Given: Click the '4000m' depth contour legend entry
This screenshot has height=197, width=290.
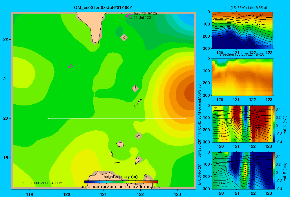Looking at the screenshot, I should tap(57, 183).
